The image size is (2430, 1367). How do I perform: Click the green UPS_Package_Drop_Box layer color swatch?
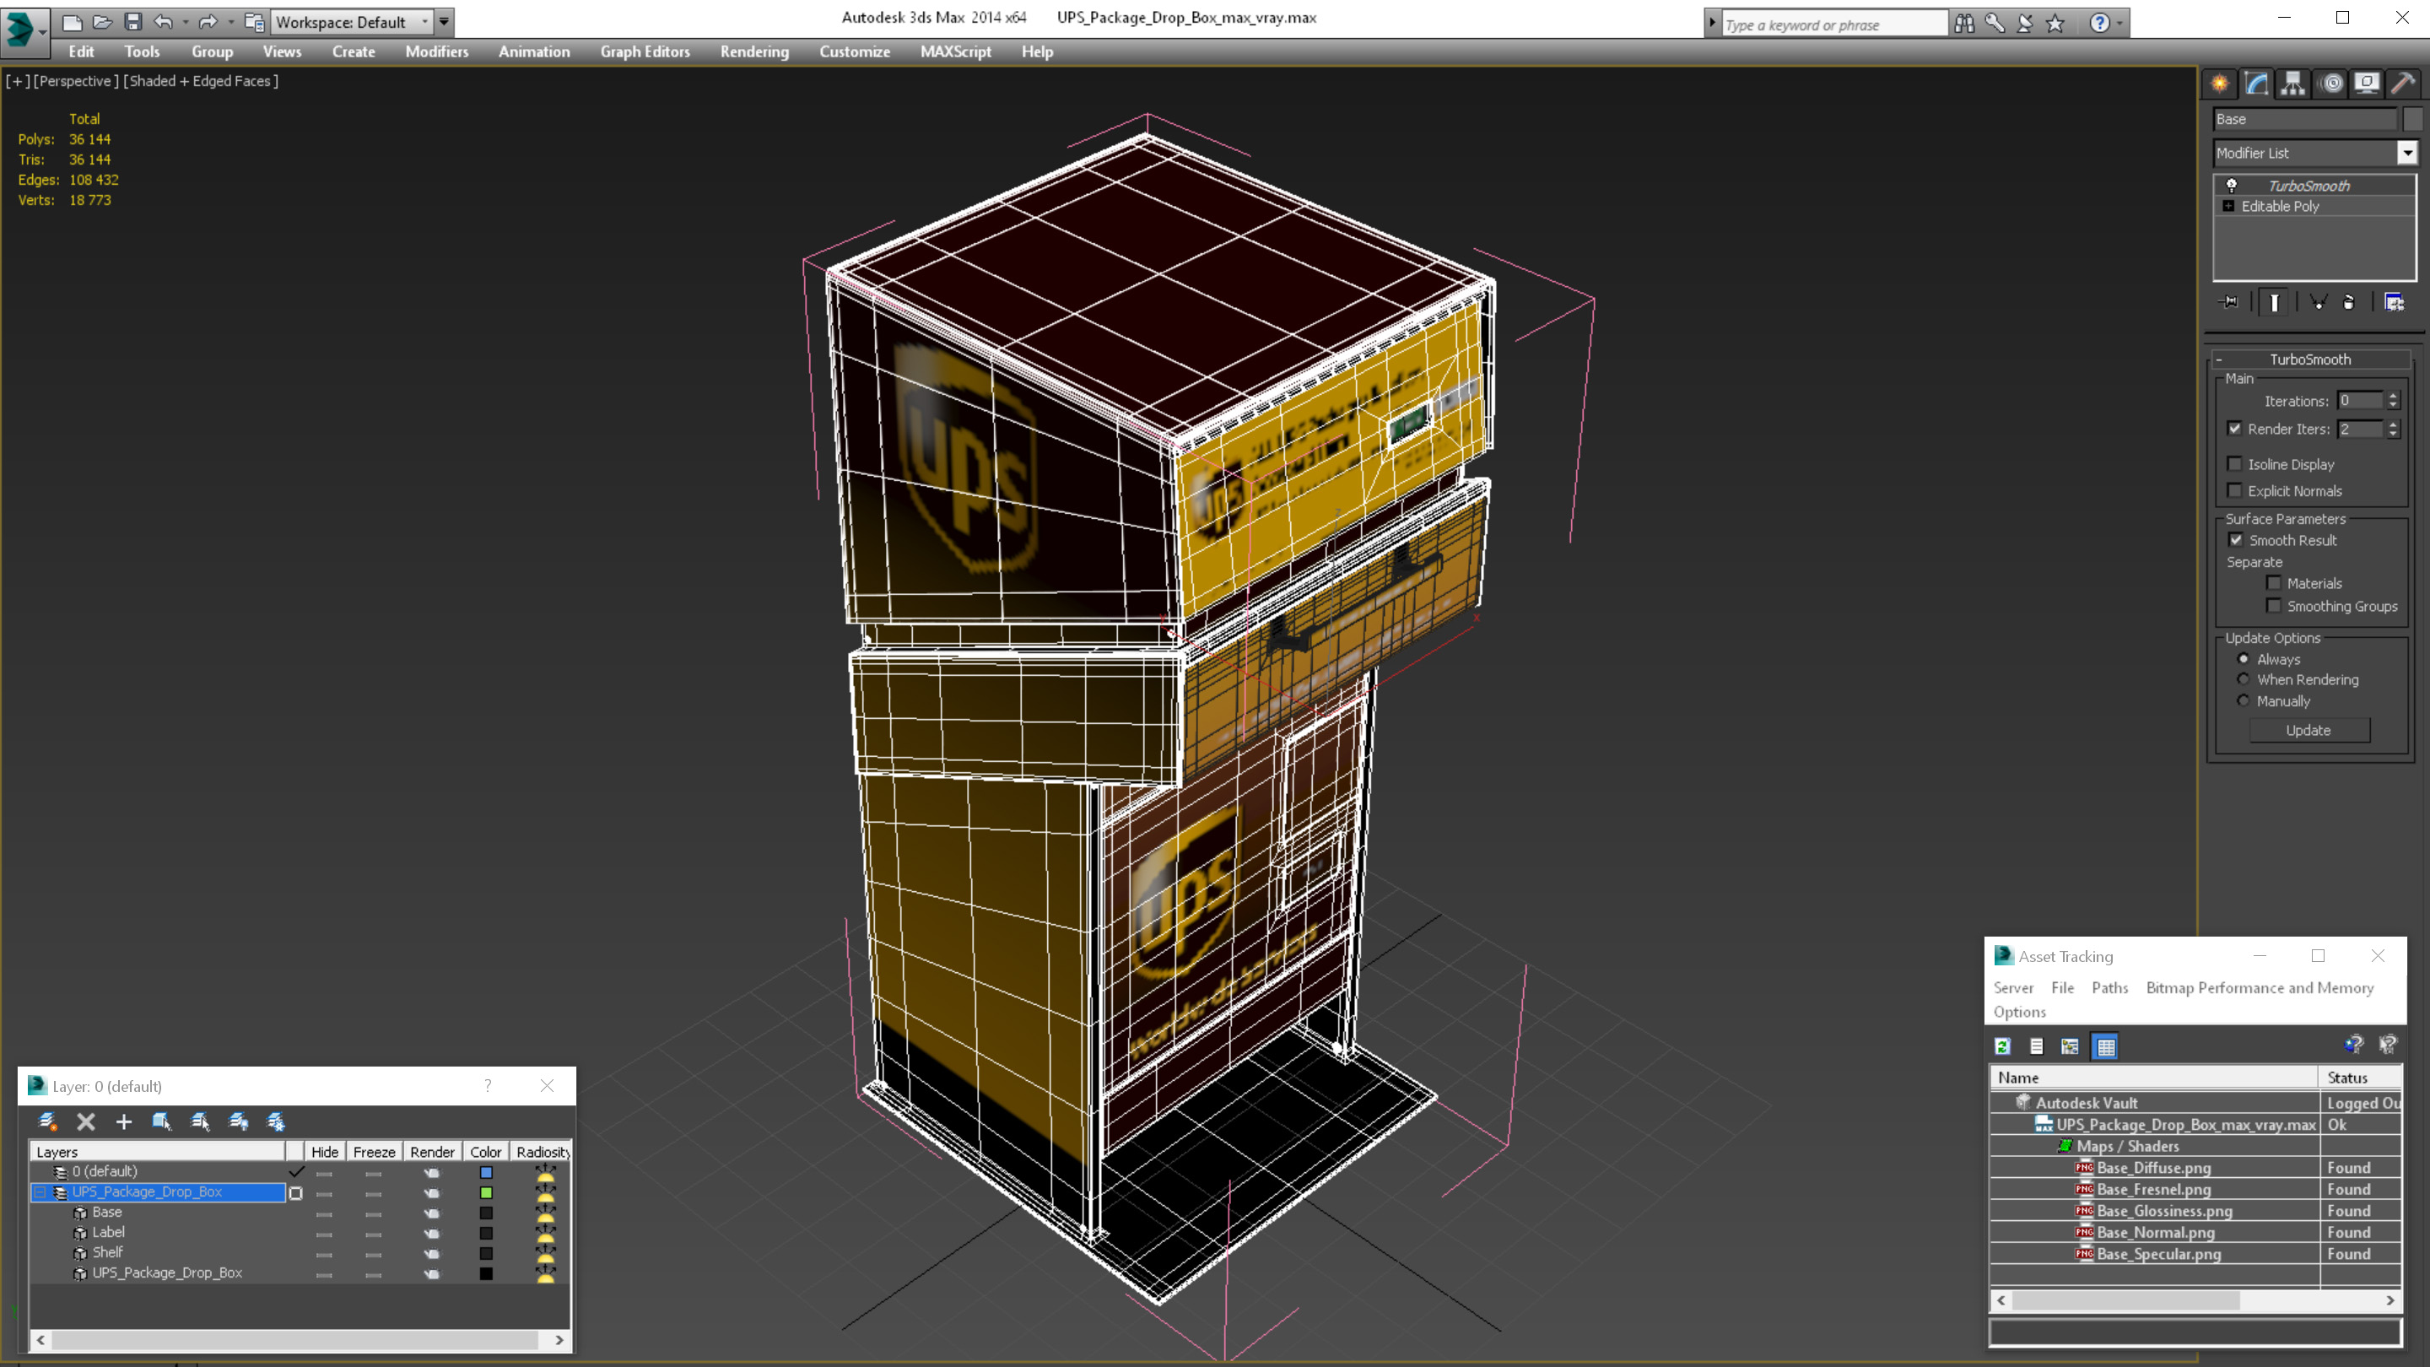[486, 1192]
